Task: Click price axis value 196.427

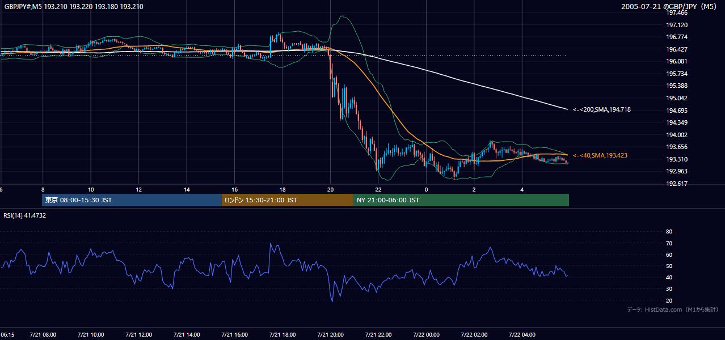Action: pyautogui.click(x=677, y=49)
